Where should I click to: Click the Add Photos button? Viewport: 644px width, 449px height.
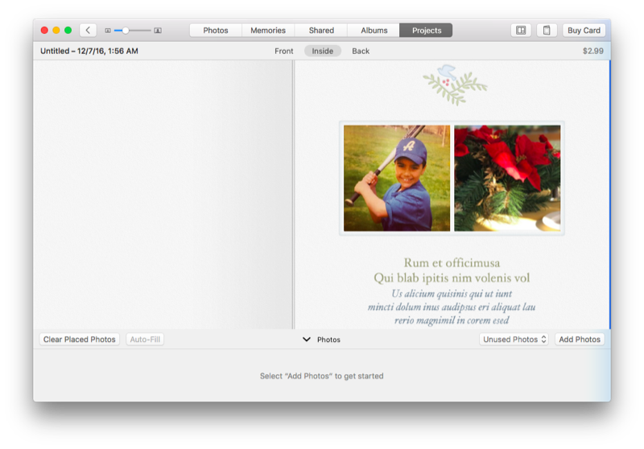[x=579, y=340]
